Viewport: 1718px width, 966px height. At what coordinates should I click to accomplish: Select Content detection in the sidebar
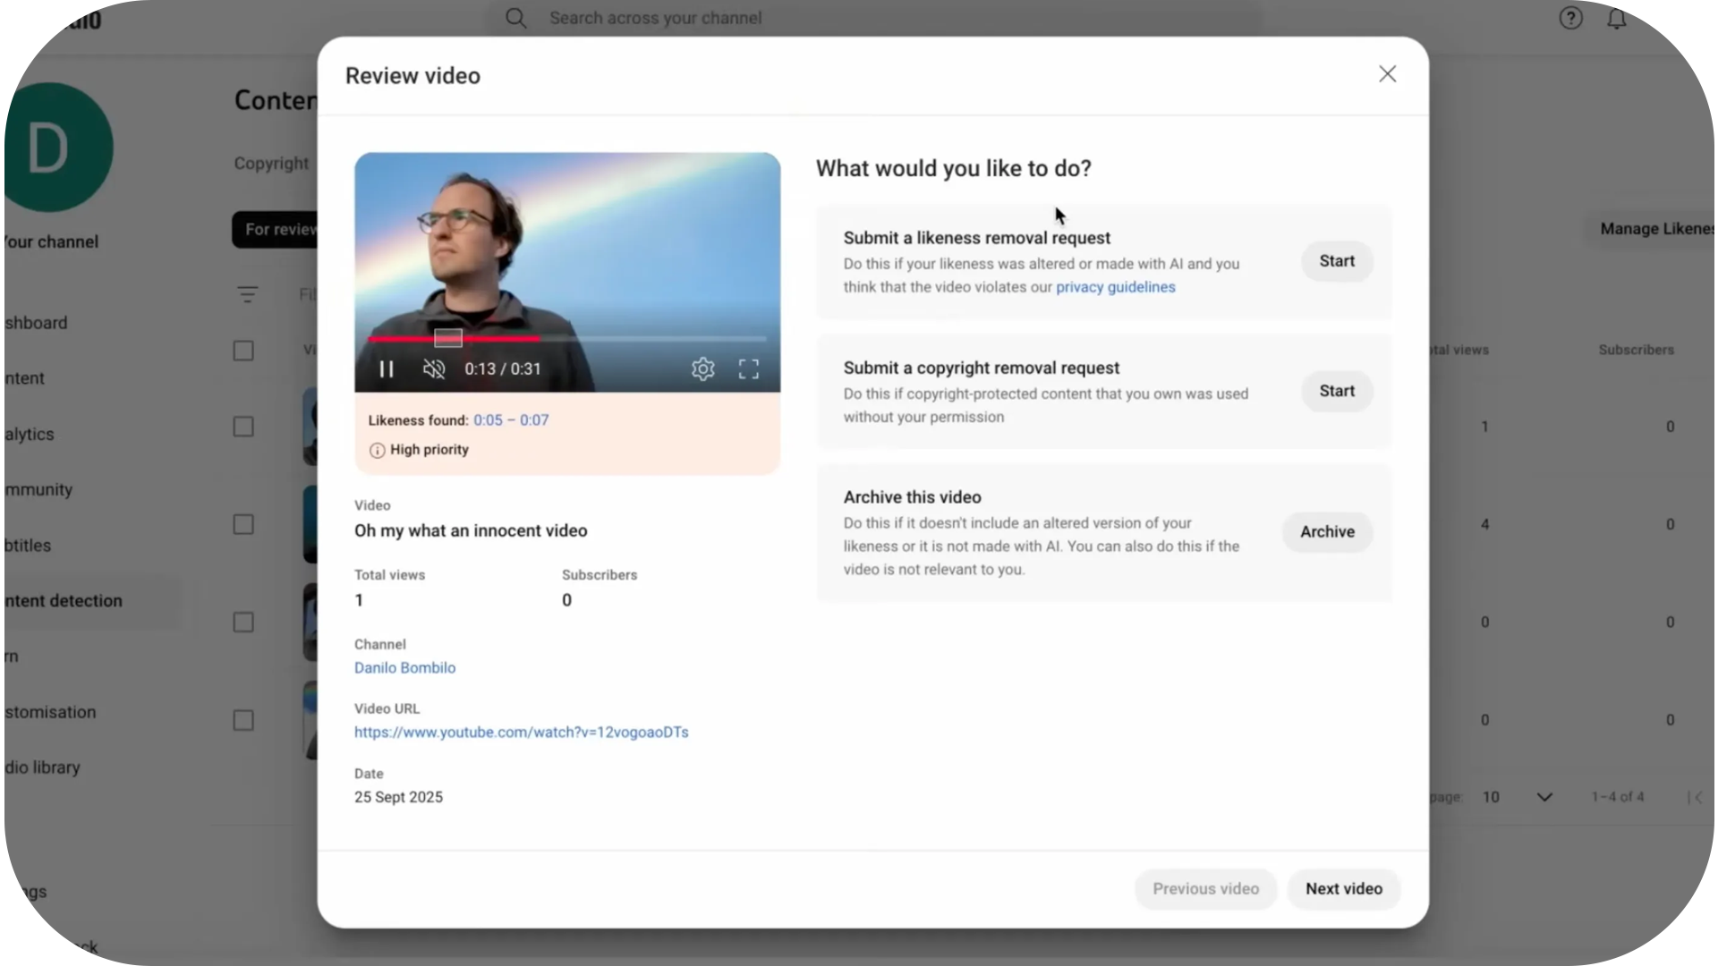click(64, 601)
